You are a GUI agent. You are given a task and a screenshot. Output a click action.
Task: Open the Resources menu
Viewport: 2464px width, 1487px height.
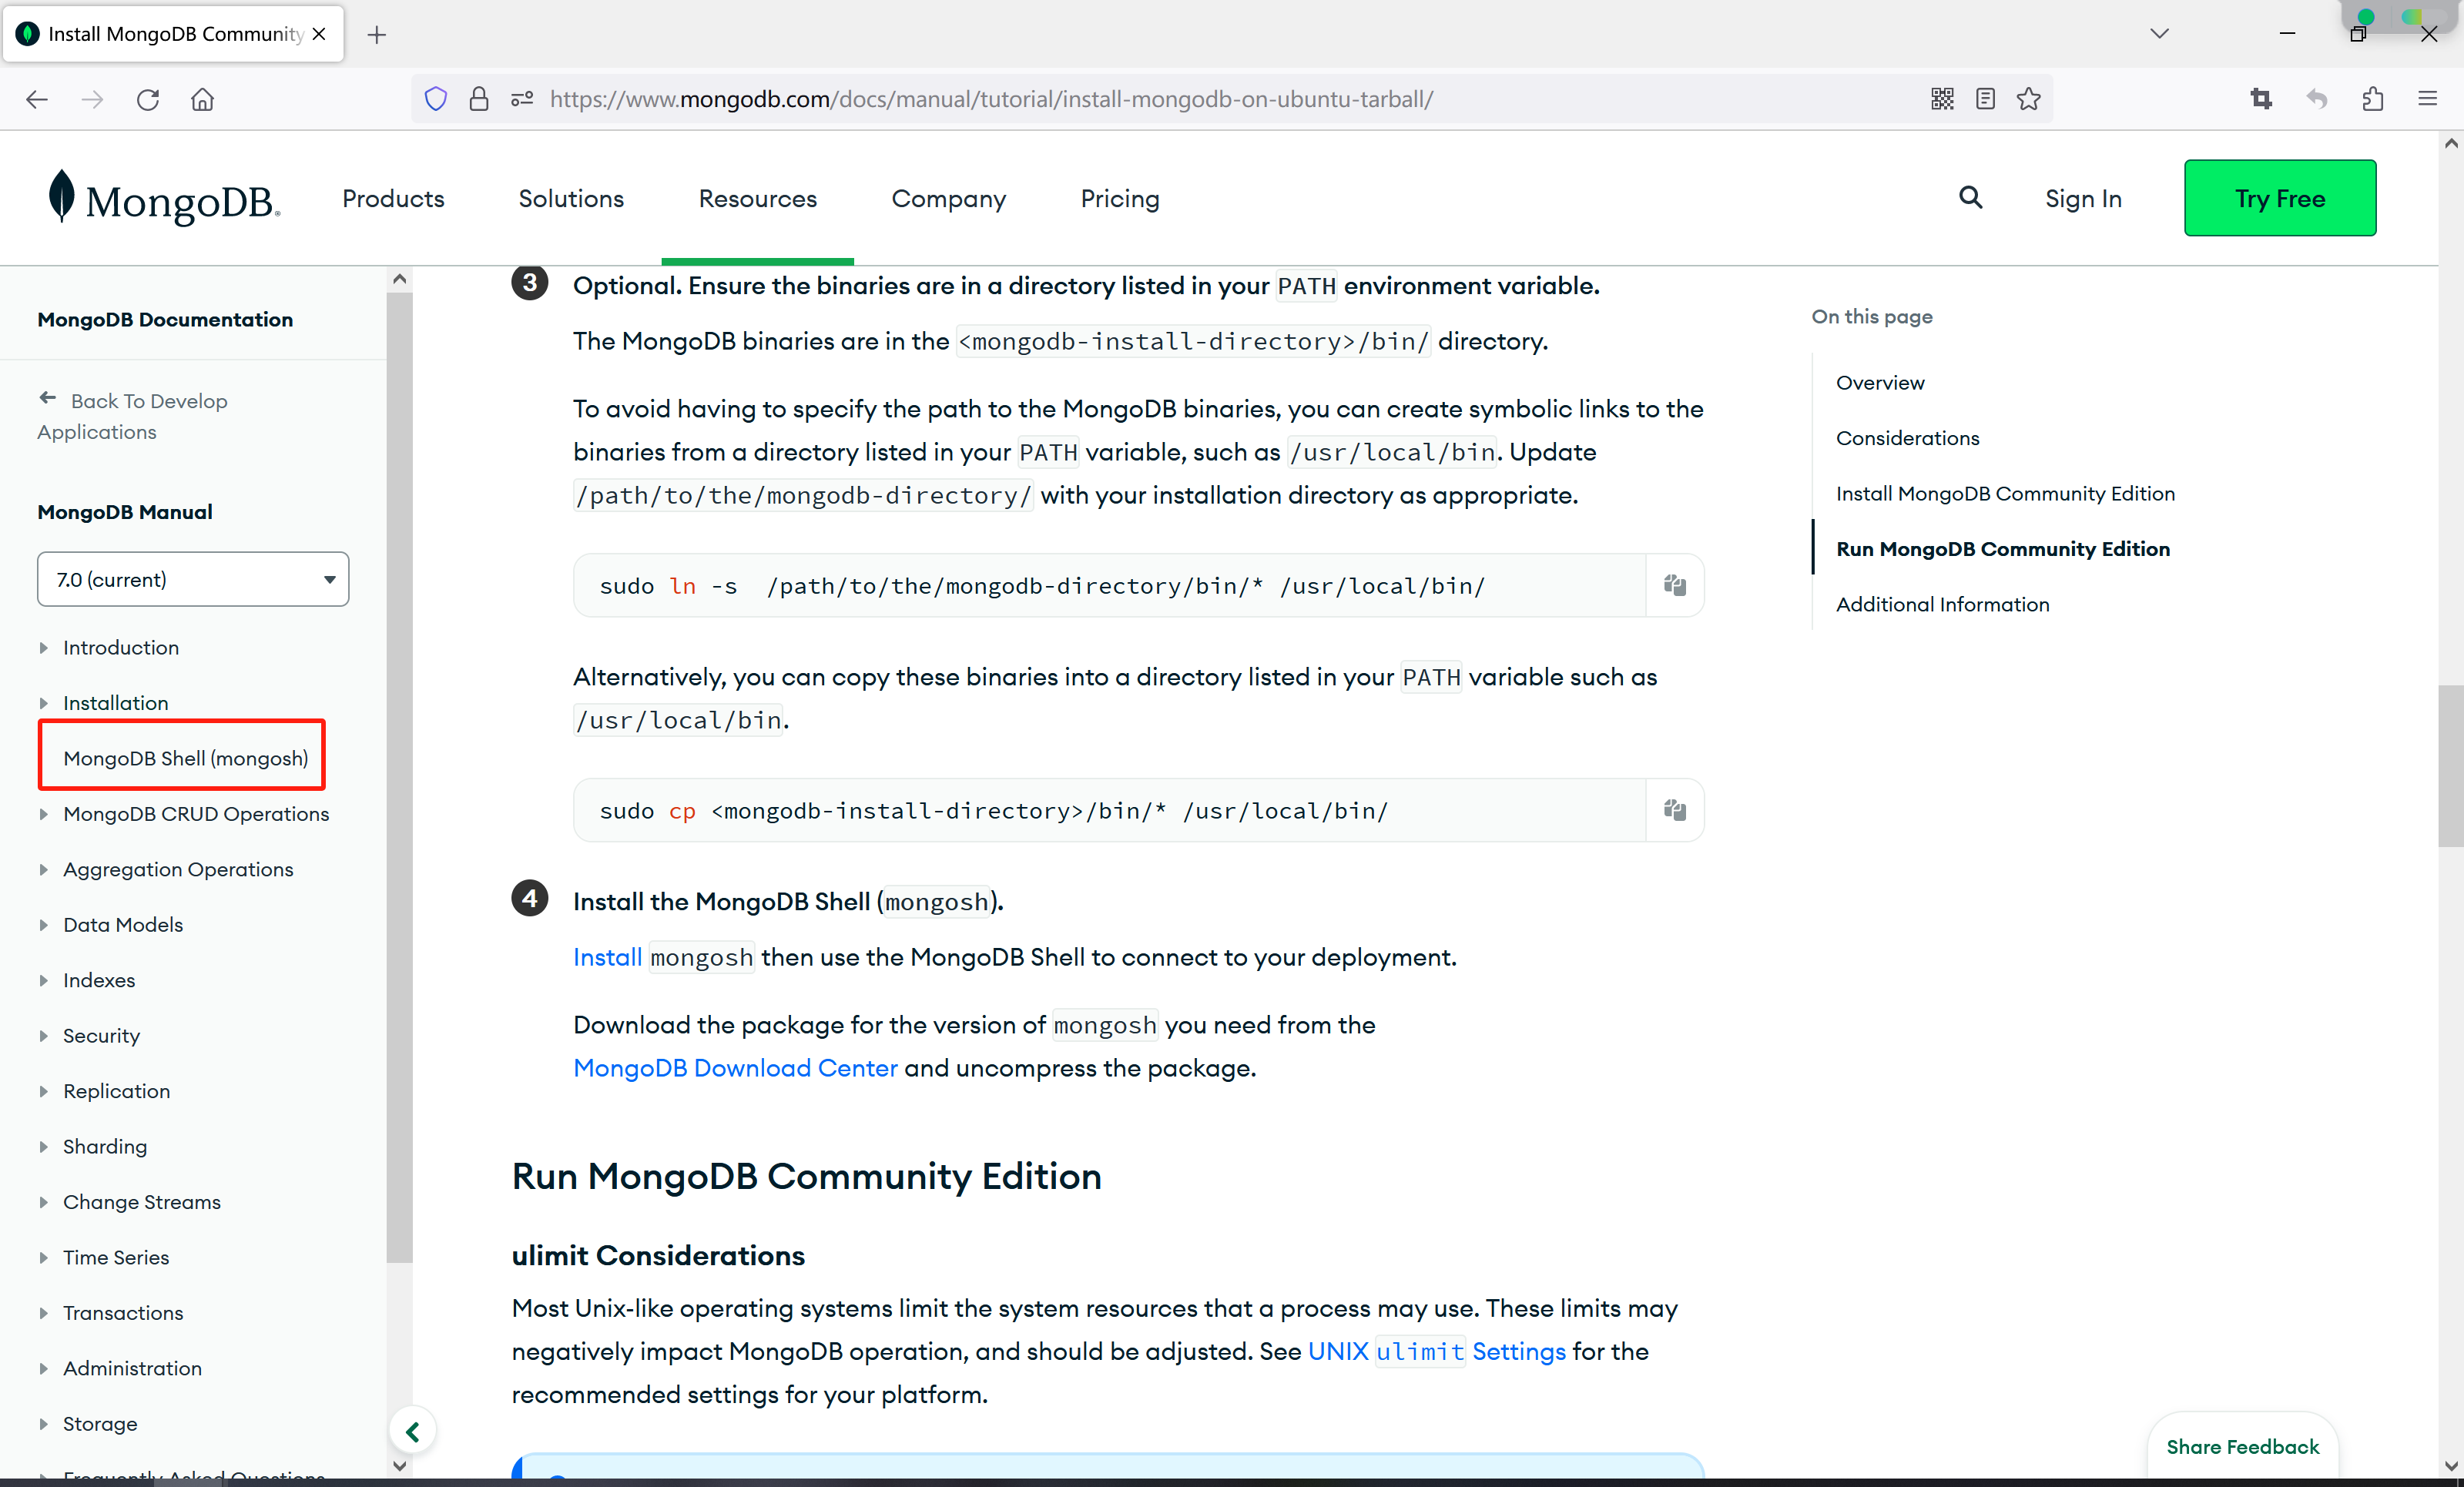click(758, 199)
